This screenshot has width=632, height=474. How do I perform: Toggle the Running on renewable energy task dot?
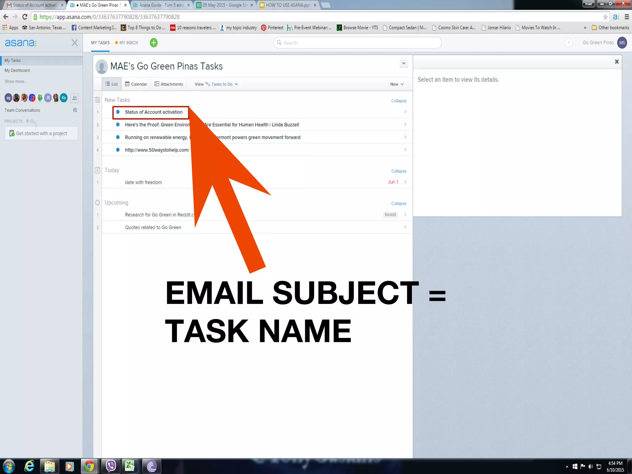118,137
